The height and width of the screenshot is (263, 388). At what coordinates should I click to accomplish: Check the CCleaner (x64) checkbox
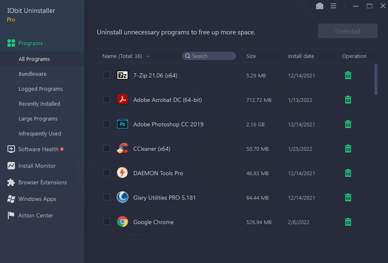107,148
